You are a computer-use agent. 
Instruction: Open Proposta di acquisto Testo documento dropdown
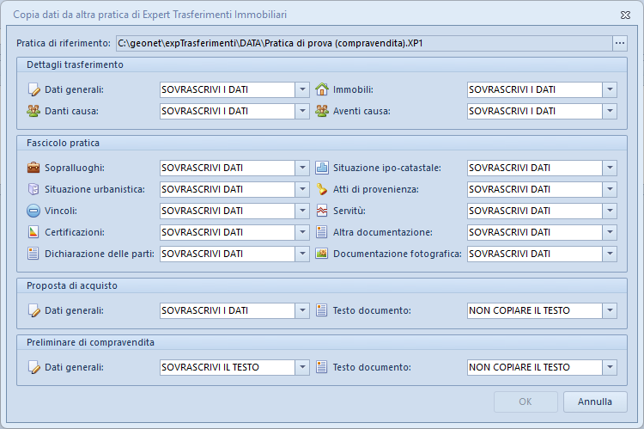coord(609,310)
